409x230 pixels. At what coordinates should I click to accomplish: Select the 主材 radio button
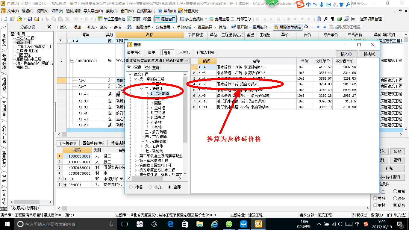click(x=375, y=205)
